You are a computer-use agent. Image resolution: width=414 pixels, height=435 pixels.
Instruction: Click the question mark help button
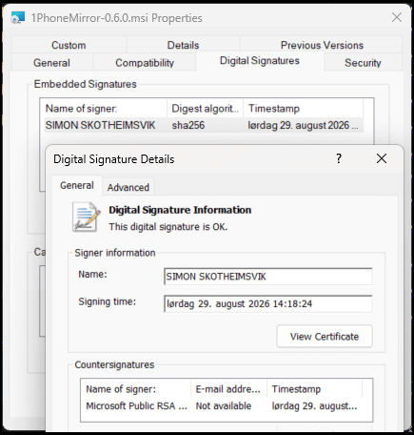click(x=339, y=158)
